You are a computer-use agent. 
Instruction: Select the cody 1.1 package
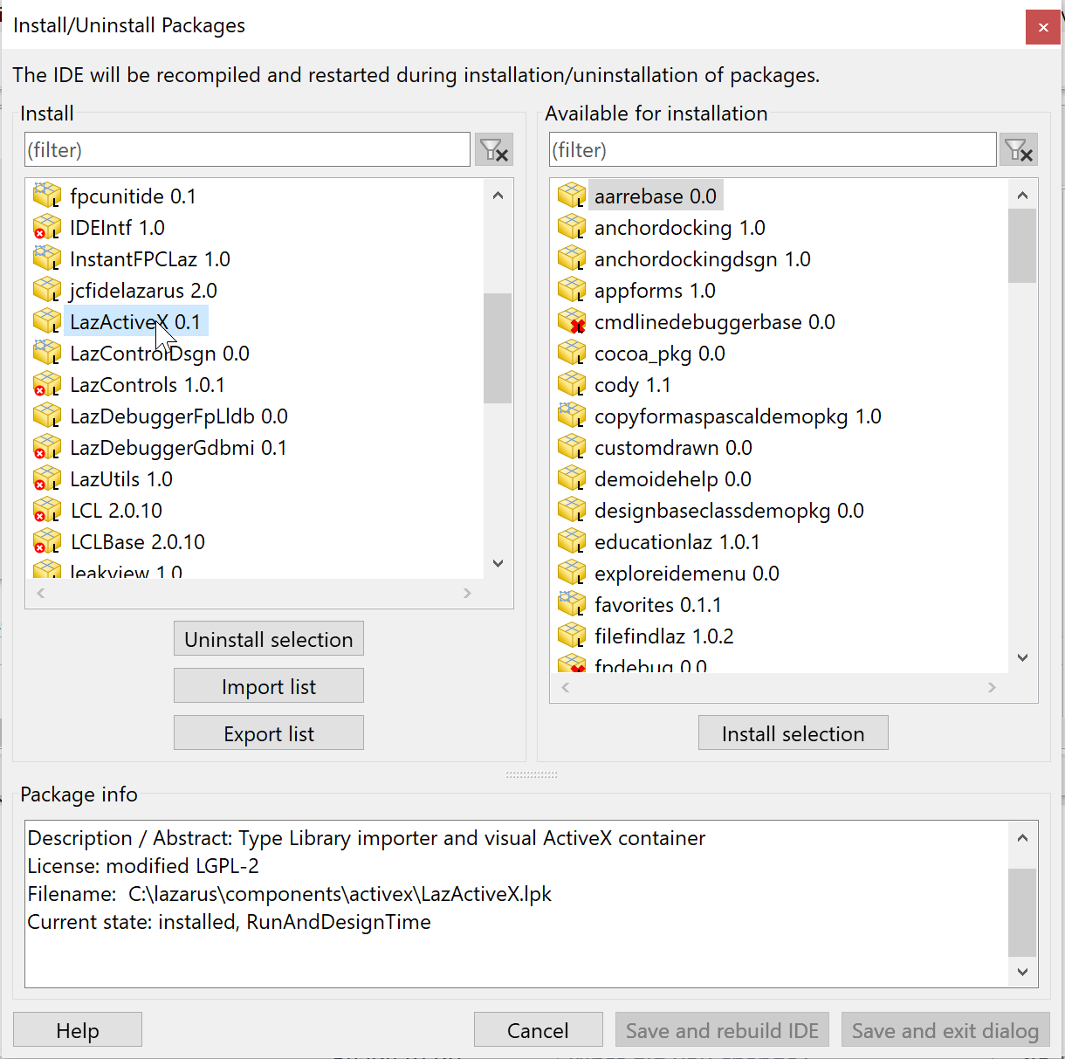(632, 385)
